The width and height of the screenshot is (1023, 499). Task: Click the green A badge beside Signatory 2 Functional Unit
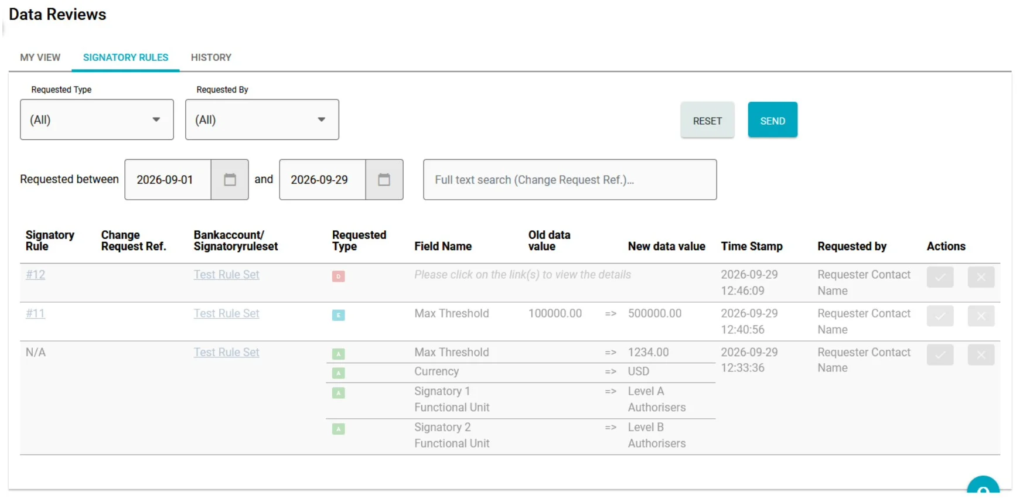tap(339, 429)
